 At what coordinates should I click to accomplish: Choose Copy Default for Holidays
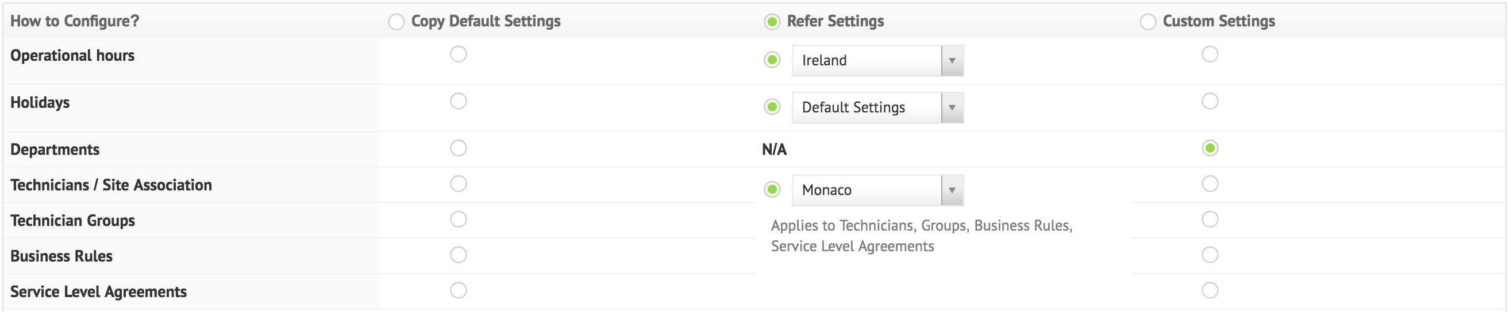(x=458, y=102)
